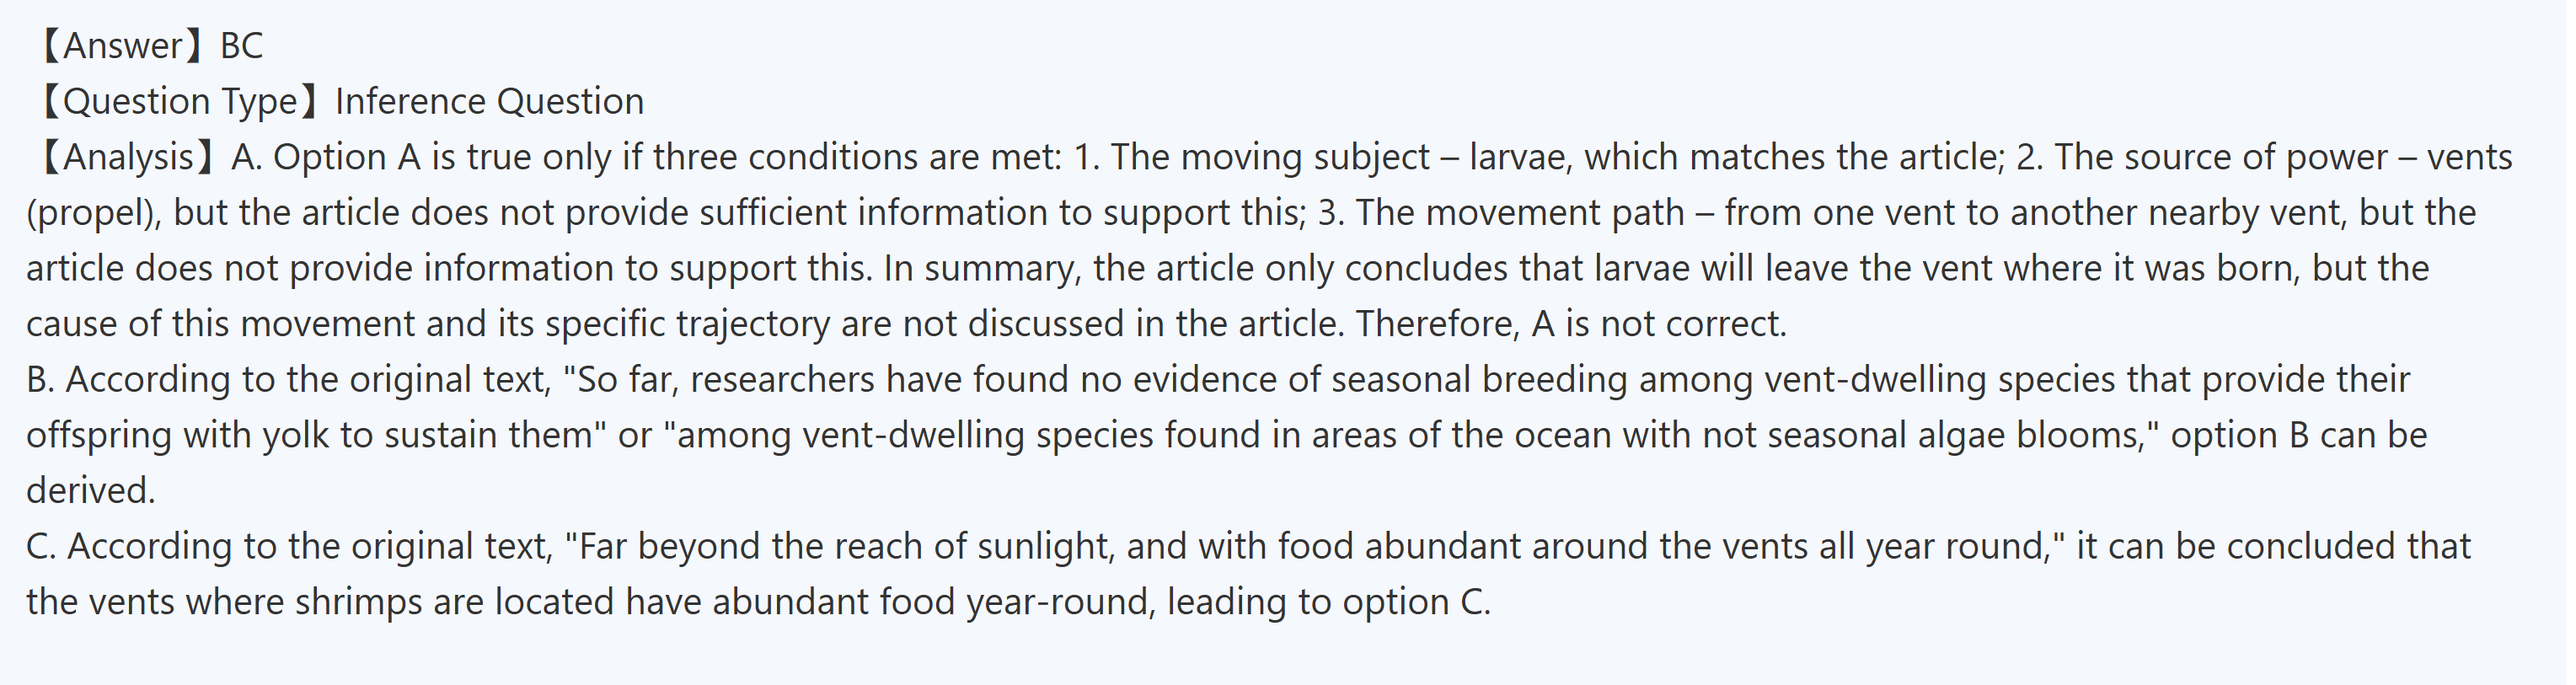Click the Question Type label
Image resolution: width=2576 pixels, height=685 pixels.
(178, 102)
